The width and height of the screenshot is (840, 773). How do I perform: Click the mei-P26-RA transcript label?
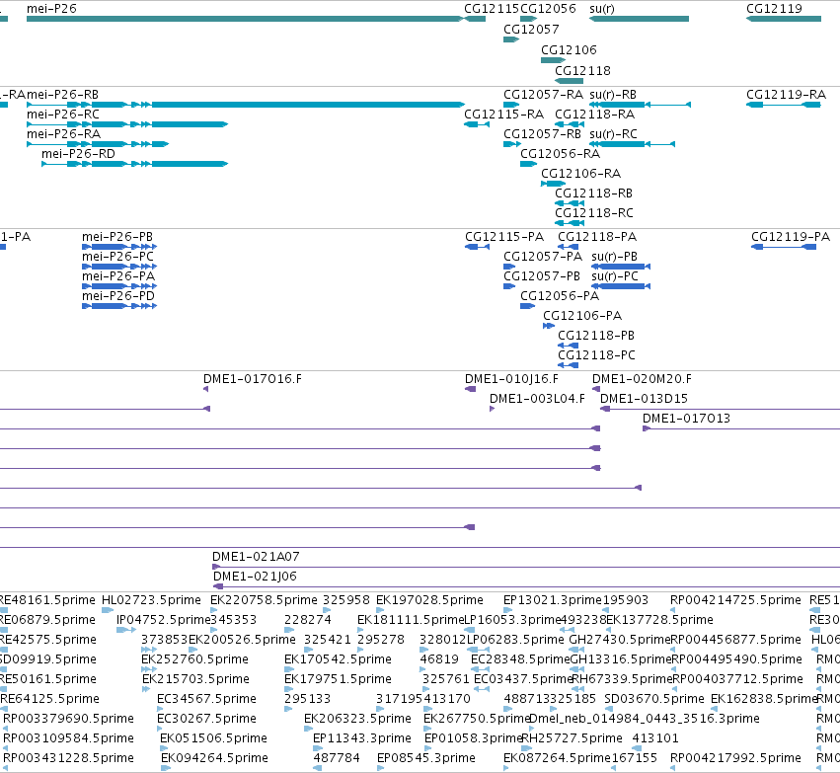pos(63,134)
